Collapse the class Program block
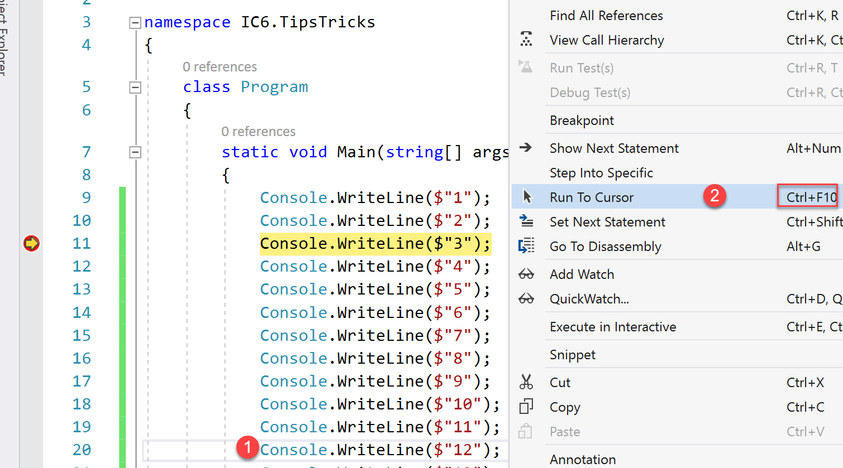Image resolution: width=843 pixels, height=468 pixels. tap(135, 88)
